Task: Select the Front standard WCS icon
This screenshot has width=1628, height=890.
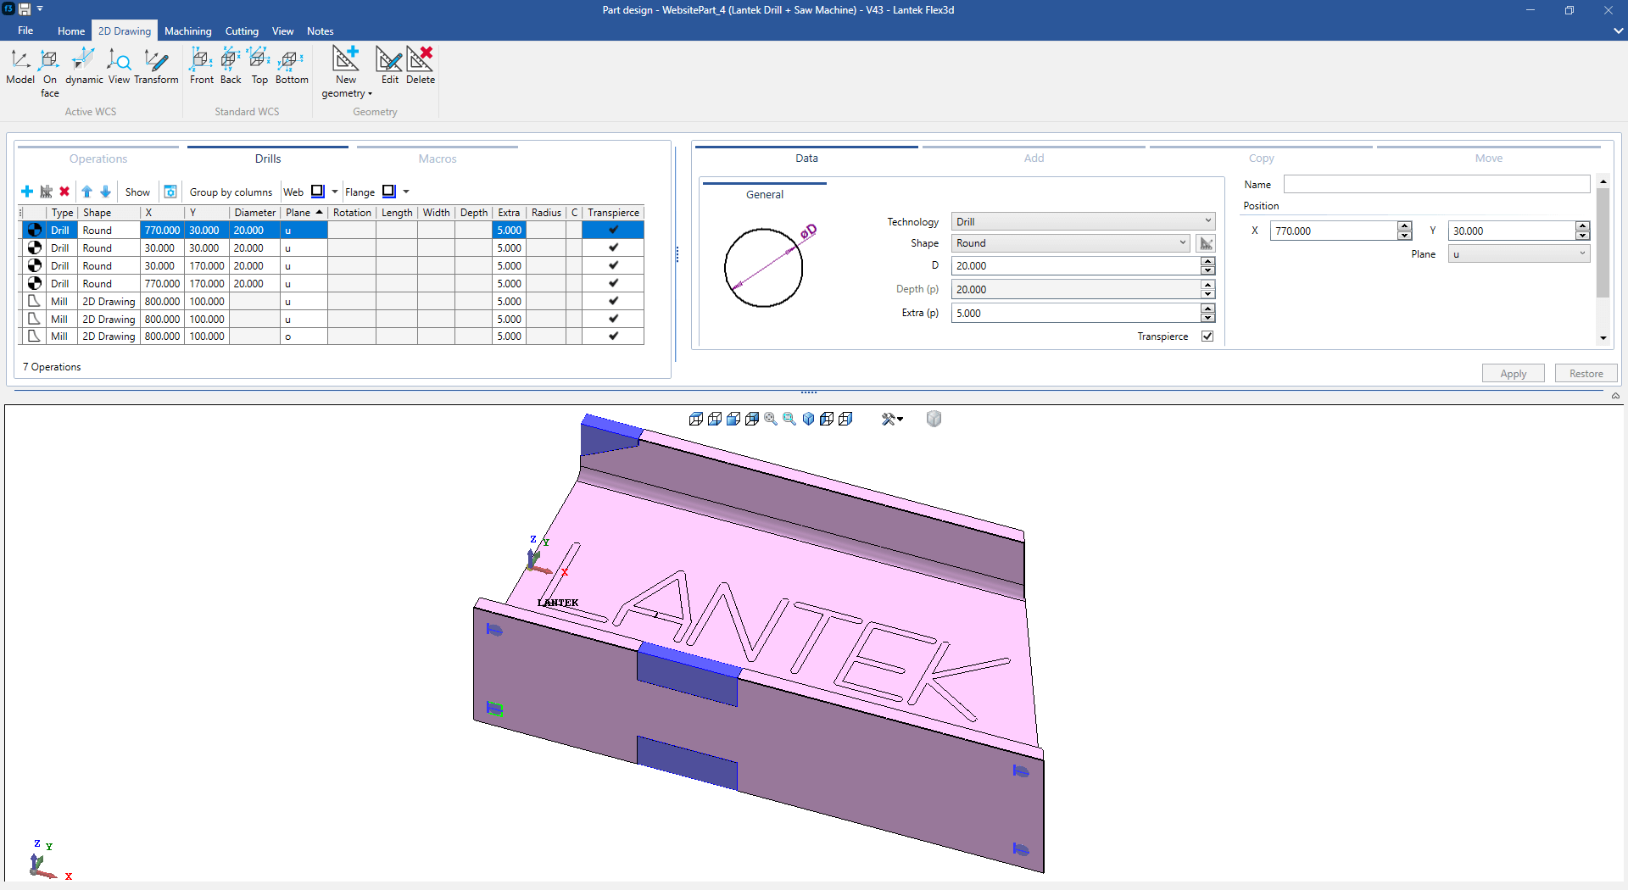Action: pos(201,61)
